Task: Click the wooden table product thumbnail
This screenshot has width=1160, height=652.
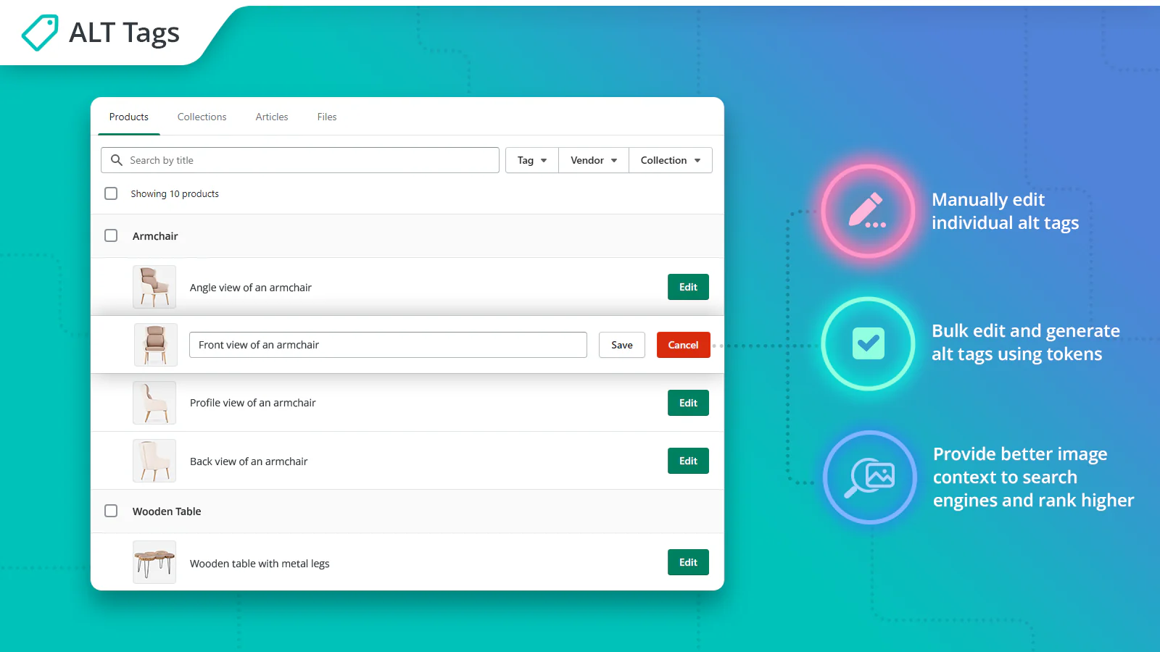Action: pos(154,562)
